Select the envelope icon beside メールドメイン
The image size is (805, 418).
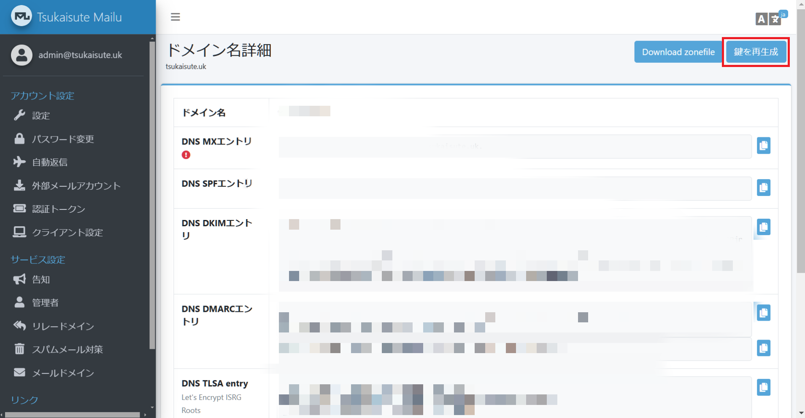click(19, 372)
